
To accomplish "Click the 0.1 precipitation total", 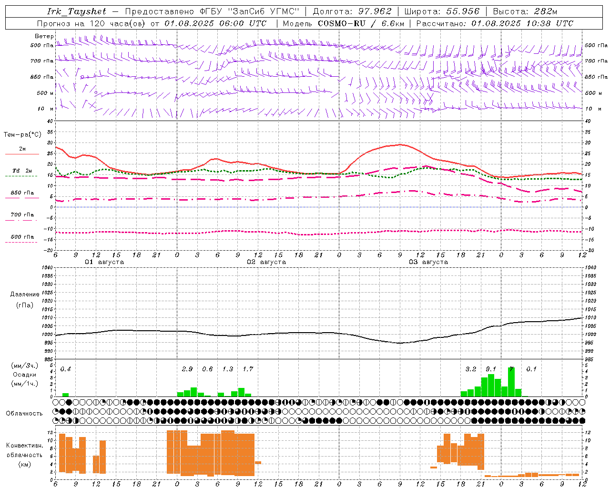I will click(531, 369).
